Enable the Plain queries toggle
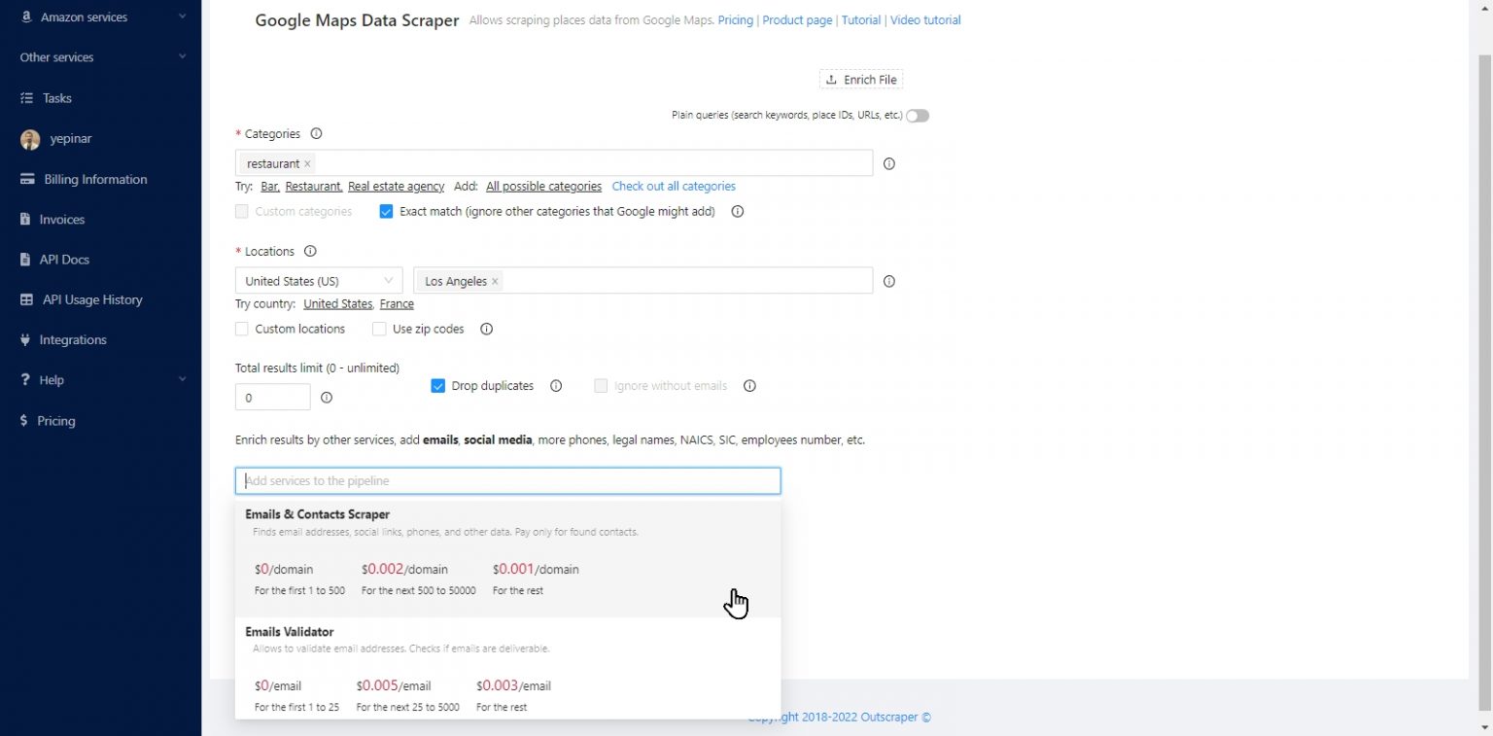 pos(915,115)
